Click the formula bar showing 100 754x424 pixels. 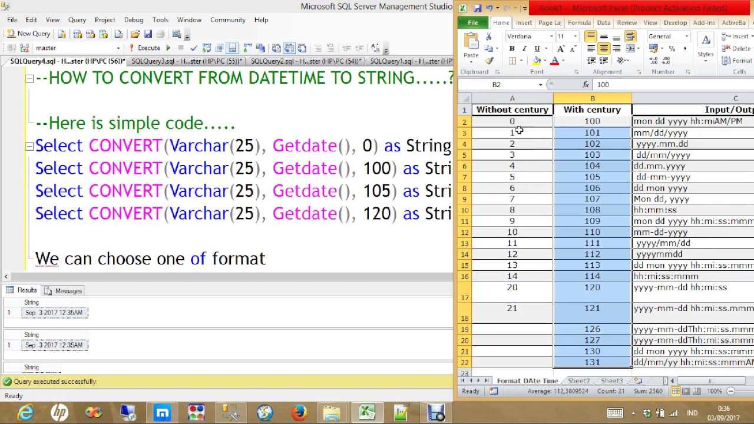tap(673, 85)
